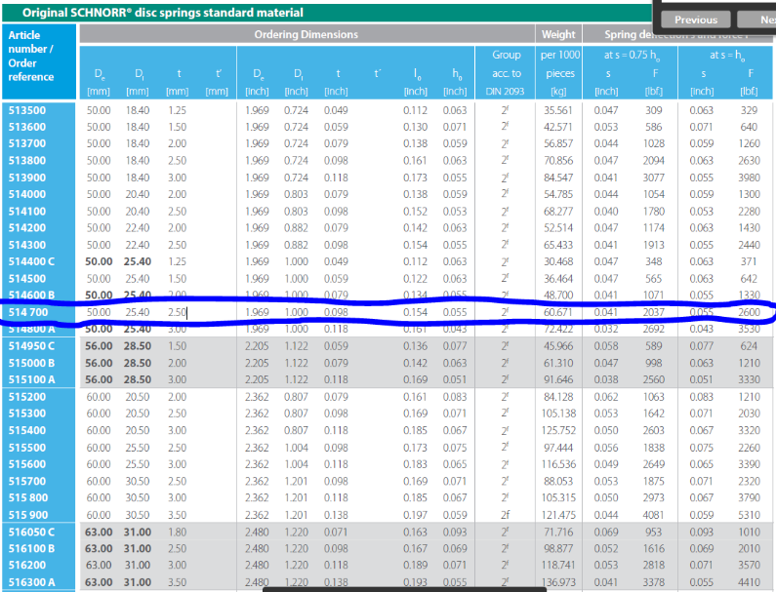The height and width of the screenshot is (592, 776).
Task: Click force value 371 in row 514400 C
Action: coord(750,261)
